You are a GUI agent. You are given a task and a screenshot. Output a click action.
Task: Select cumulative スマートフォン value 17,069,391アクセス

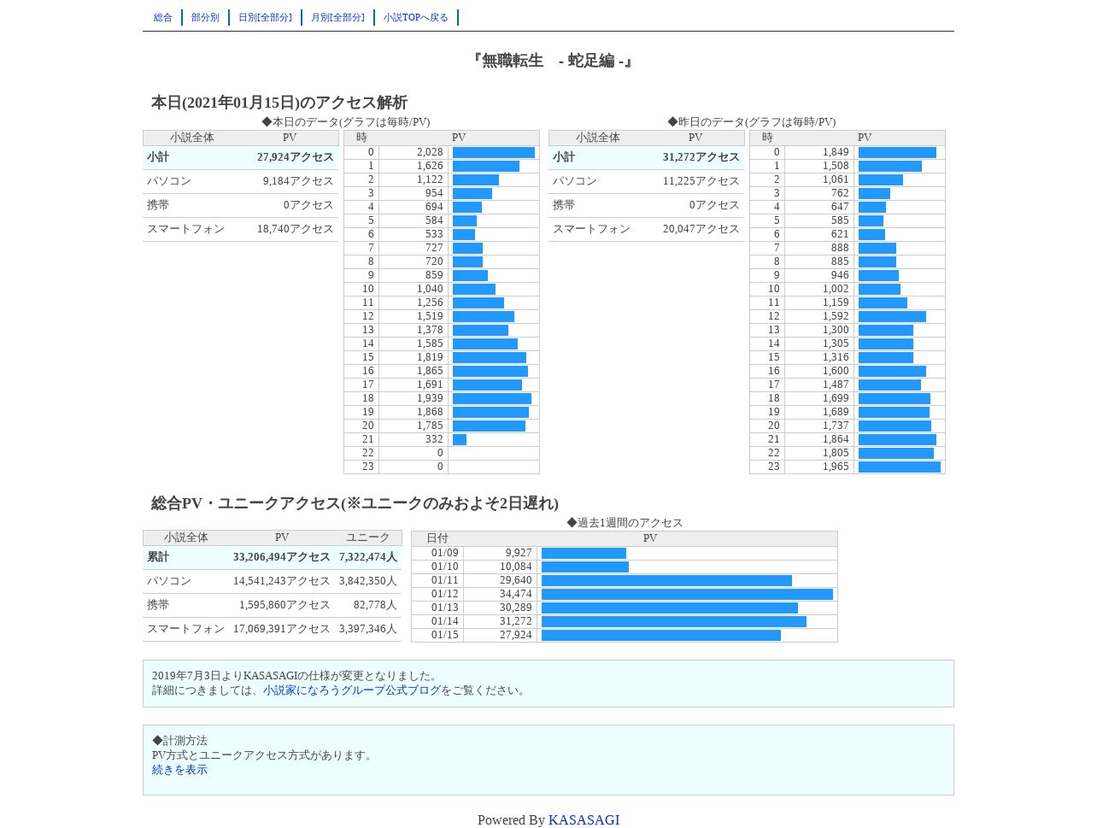[x=281, y=629]
